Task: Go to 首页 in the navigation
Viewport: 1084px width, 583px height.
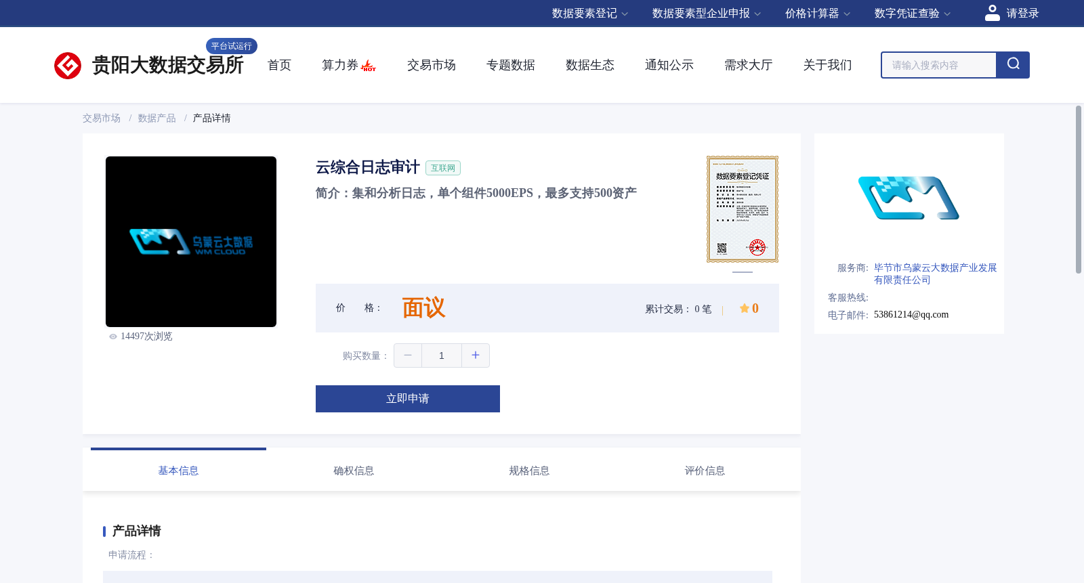Action: click(279, 65)
